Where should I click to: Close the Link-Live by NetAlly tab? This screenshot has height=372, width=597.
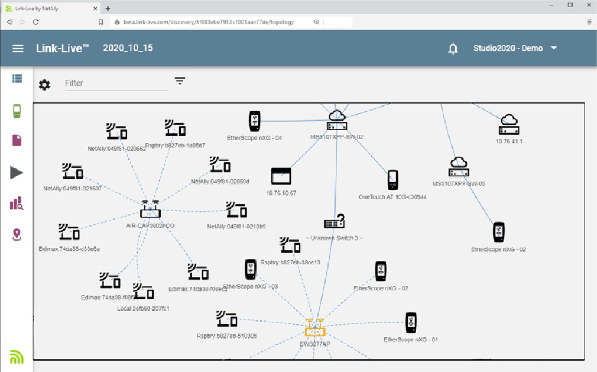[95, 8]
